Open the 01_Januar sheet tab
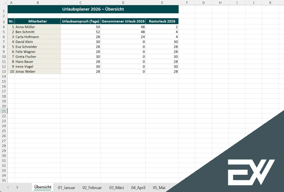 [67, 188]
